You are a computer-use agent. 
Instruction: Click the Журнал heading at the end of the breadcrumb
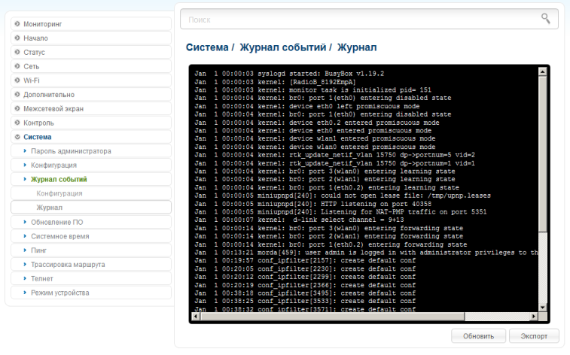(x=357, y=47)
